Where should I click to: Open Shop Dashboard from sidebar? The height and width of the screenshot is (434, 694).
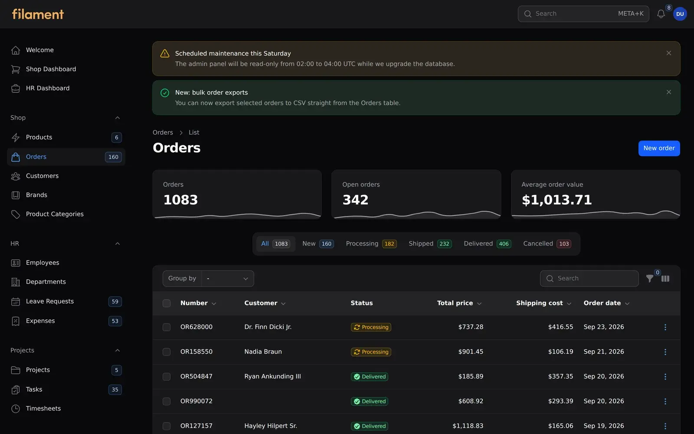click(66, 69)
